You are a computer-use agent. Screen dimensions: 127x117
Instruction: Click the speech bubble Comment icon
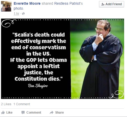23,113
